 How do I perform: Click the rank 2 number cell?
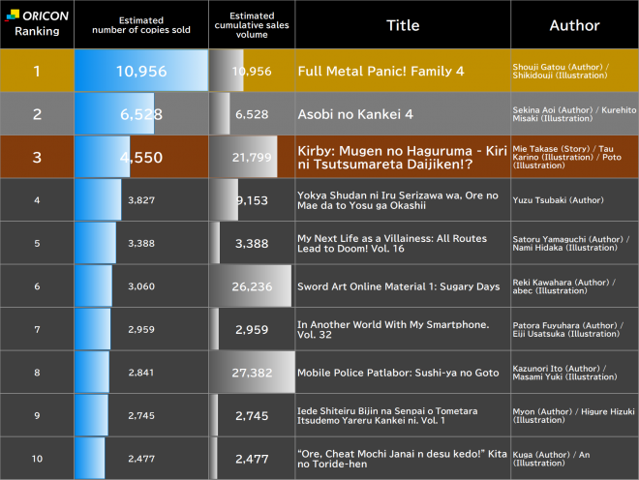coord(37,113)
